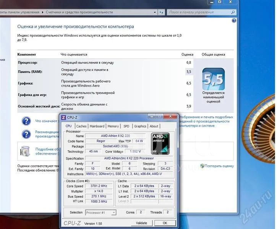277x229 pixels.
Task: Click the AMD Athlon II processor logo
Action: tap(160, 144)
